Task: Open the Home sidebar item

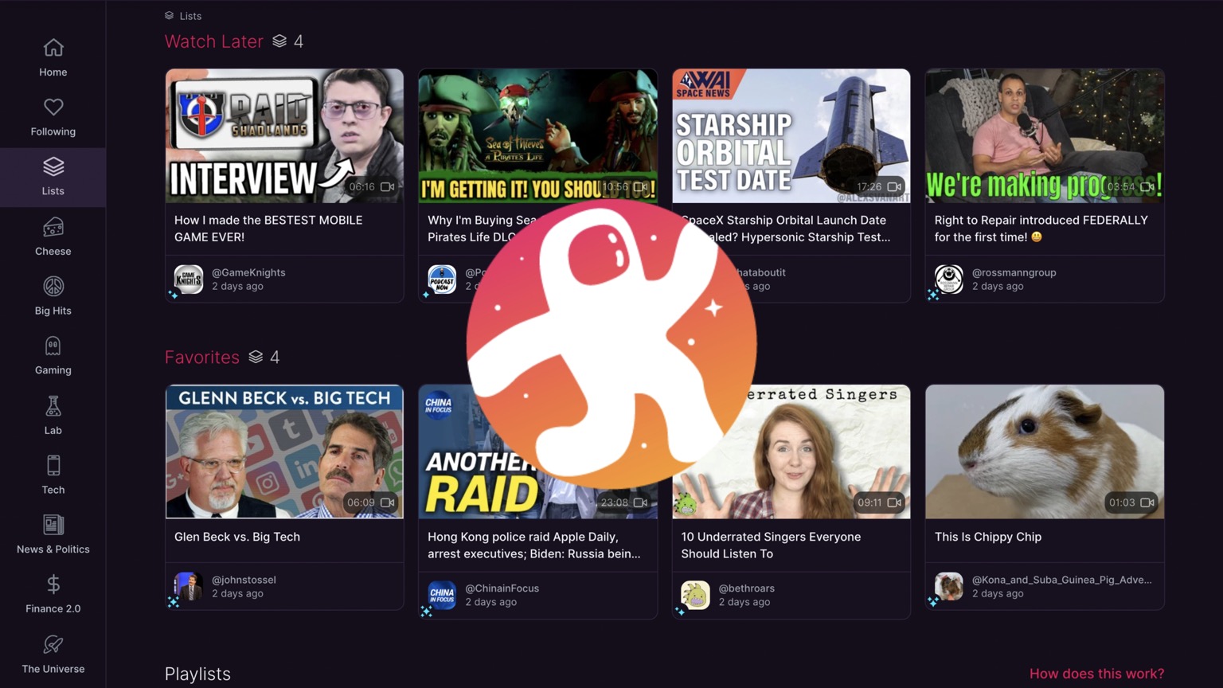Action: click(53, 58)
